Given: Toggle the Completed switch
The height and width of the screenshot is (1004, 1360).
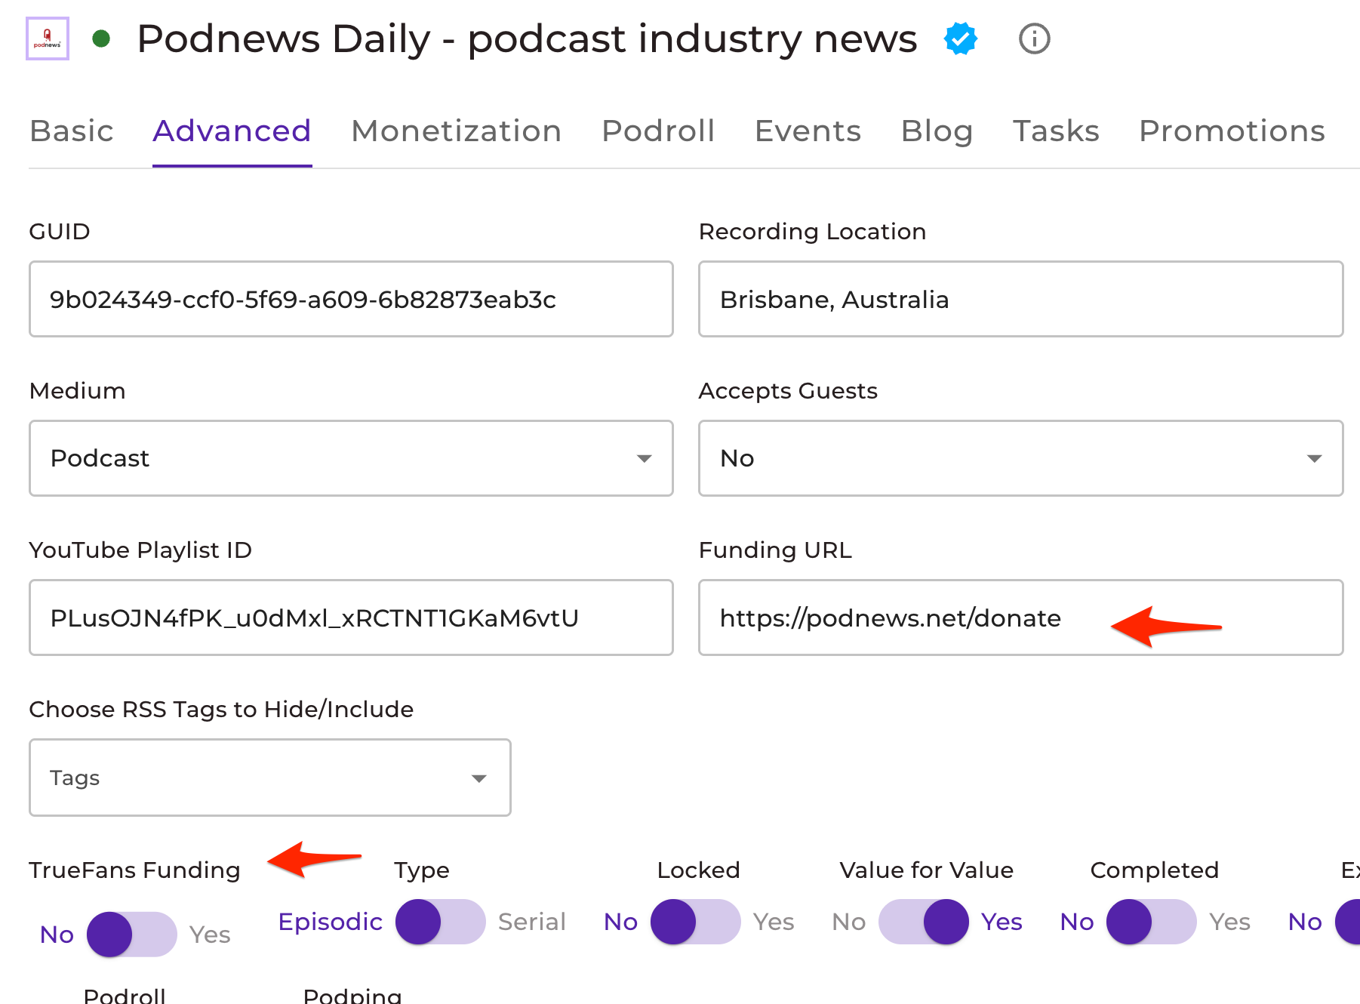Looking at the screenshot, I should pyautogui.click(x=1152, y=922).
